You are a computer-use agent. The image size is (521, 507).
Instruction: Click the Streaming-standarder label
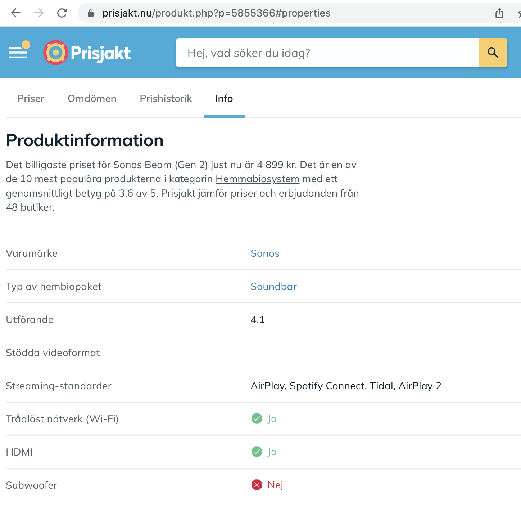[x=59, y=386]
